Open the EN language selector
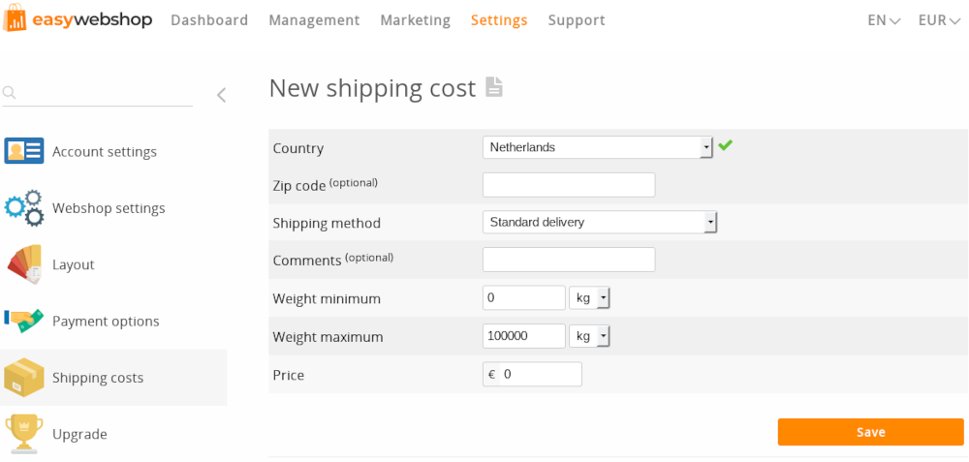 click(884, 20)
